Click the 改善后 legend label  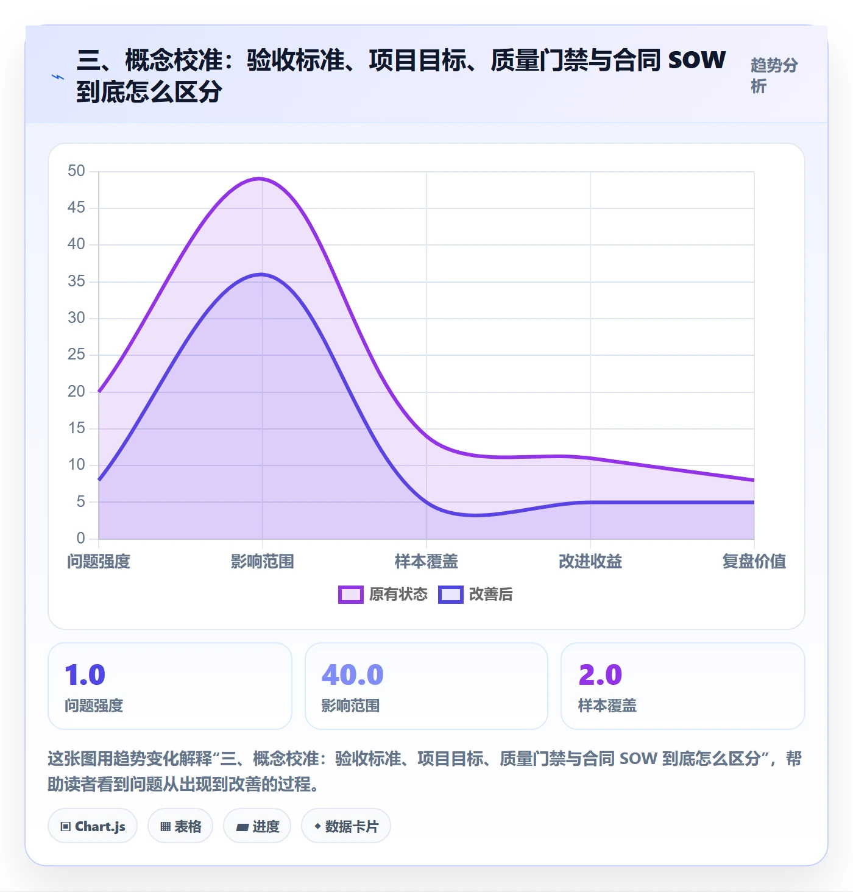(x=491, y=594)
